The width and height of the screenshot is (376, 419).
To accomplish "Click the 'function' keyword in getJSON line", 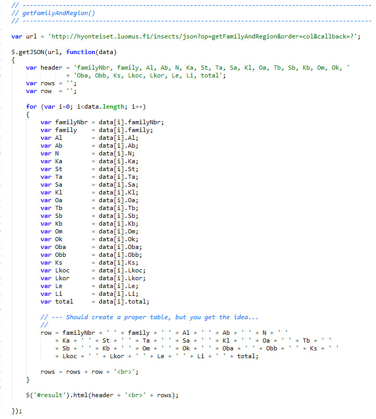I will point(81,52).
